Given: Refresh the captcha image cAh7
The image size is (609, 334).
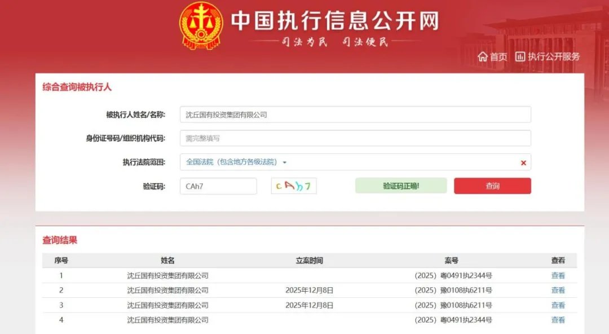Looking at the screenshot, I should [x=294, y=186].
